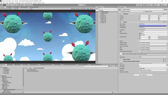Open the Layout dropdown
The height and width of the screenshot is (95, 168).
(x=164, y=5)
